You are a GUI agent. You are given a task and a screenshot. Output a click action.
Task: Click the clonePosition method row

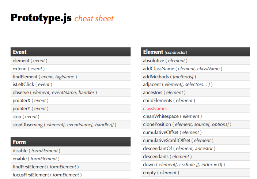(x=195, y=124)
